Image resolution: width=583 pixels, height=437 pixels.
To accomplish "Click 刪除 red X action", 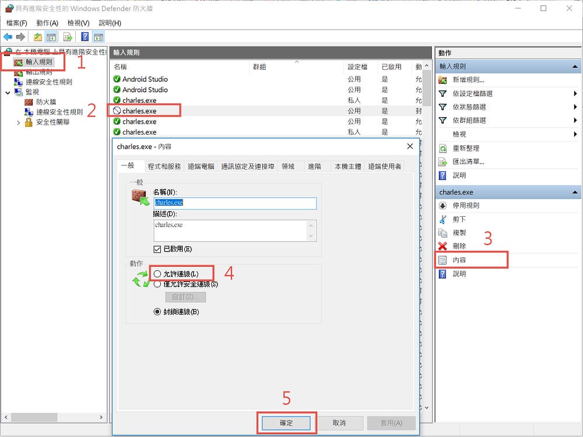I will pos(459,246).
